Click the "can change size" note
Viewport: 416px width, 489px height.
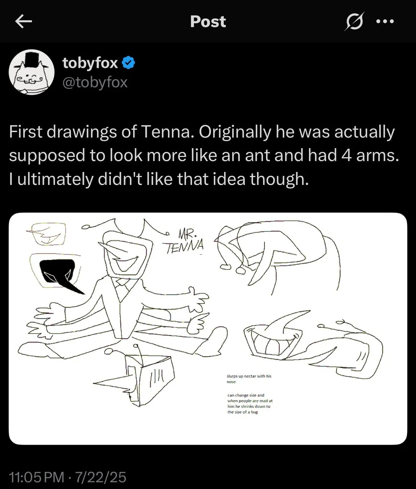[x=250, y=404]
